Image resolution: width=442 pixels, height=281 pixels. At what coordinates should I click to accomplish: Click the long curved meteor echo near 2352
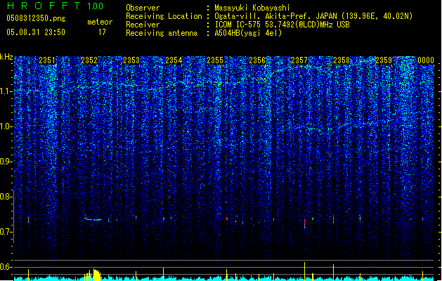click(93, 218)
